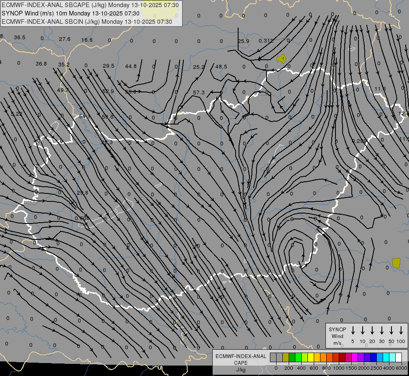Click the 5.22 value on the map
Screen dimensions: 409x376
click(x=17, y=114)
